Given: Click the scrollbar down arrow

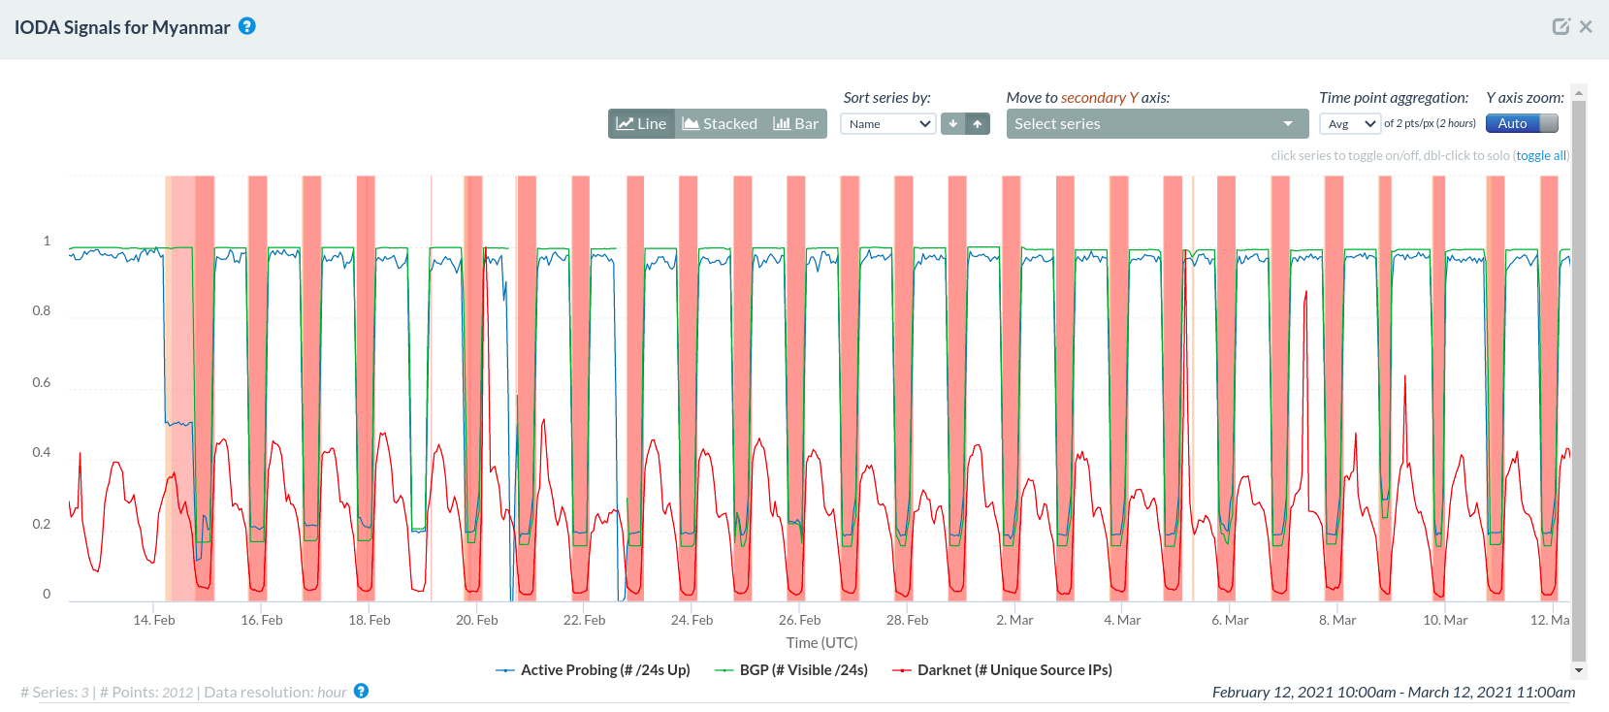Looking at the screenshot, I should [1579, 670].
